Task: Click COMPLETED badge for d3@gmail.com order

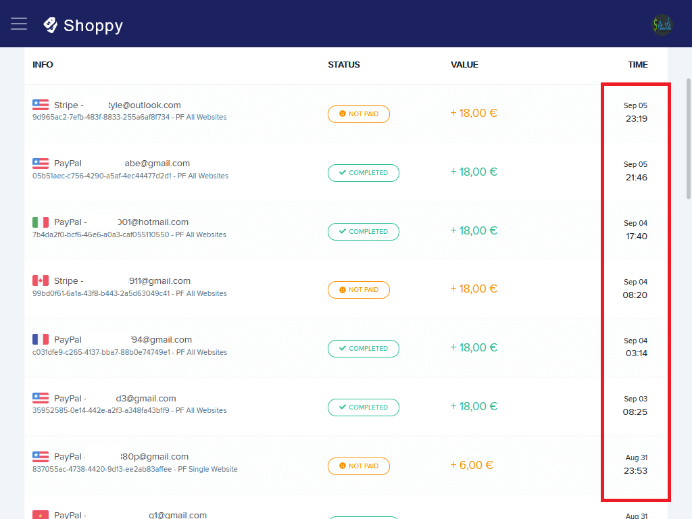Action: click(x=363, y=407)
